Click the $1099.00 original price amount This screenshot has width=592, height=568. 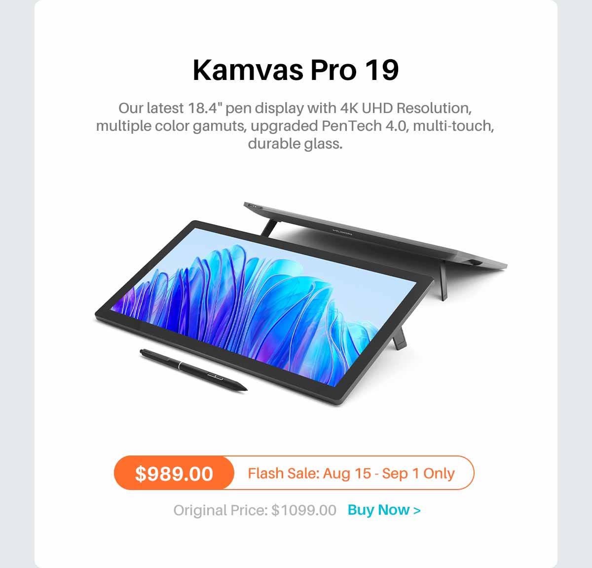click(x=304, y=510)
